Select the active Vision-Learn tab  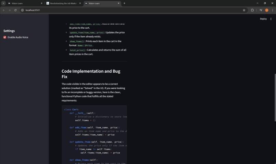click(x=101, y=3)
